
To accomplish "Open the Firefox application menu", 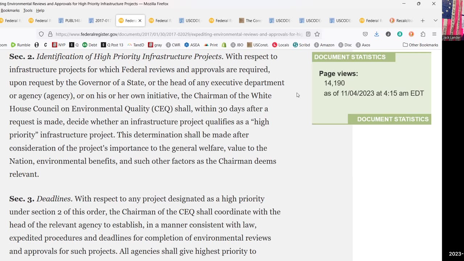I will point(434,34).
